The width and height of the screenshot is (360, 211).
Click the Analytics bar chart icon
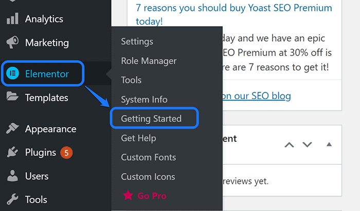12,19
